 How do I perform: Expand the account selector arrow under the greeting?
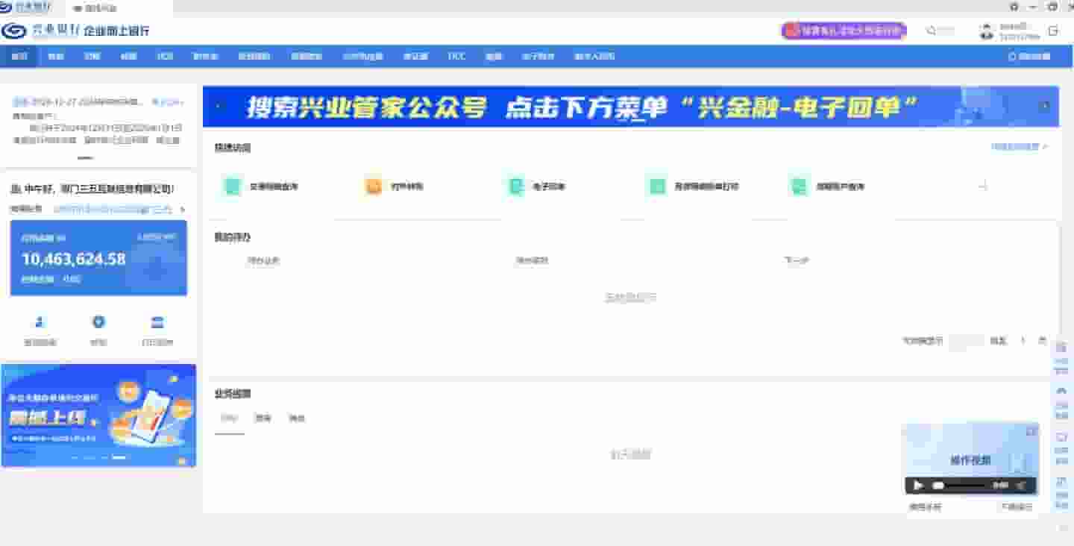point(183,210)
